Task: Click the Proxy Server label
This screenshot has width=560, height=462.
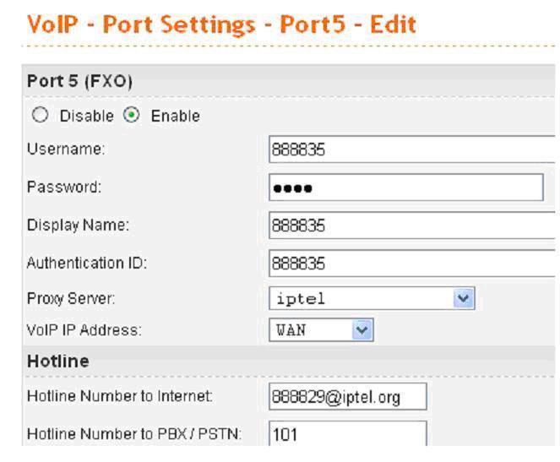Action: coord(71,298)
